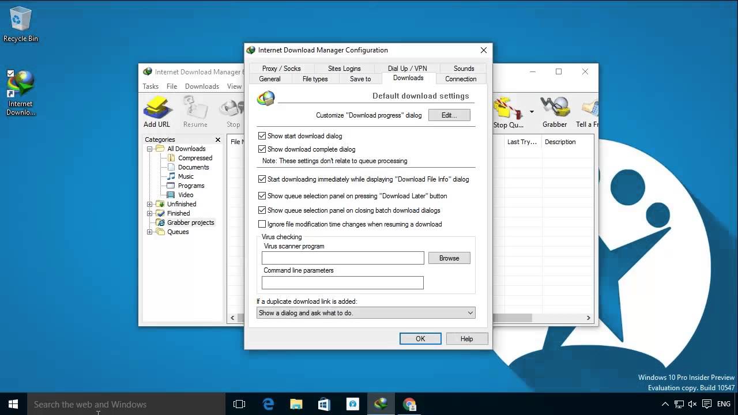Click Browse for virus scanner program
Viewport: 738px width, 415px height.
pyautogui.click(x=449, y=258)
